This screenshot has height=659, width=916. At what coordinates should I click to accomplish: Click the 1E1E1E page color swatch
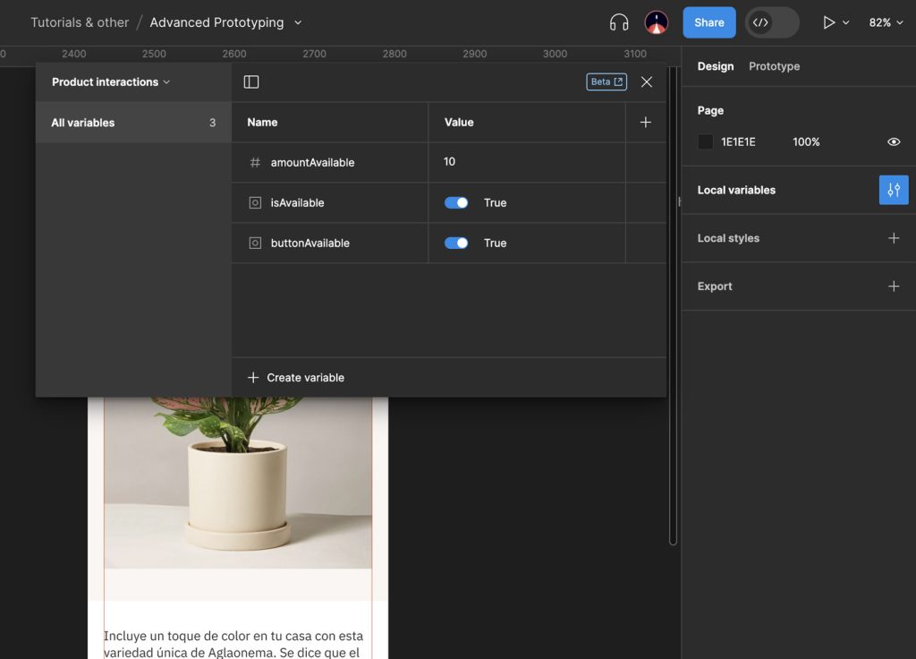pos(703,141)
